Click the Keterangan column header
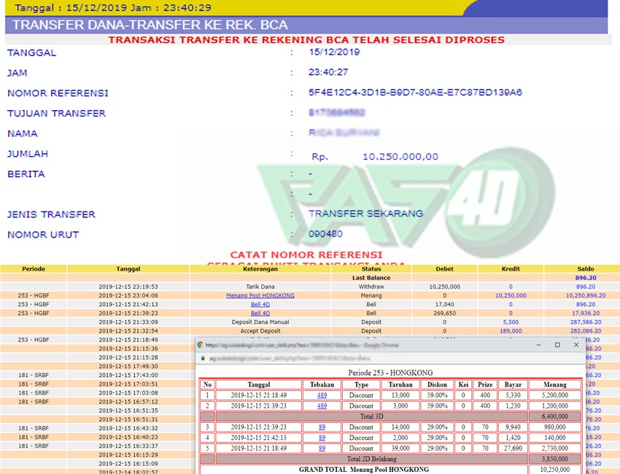Image resolution: width=620 pixels, height=474 pixels. (x=260, y=269)
